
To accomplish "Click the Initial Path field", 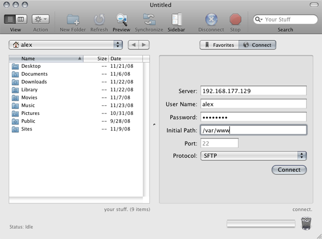I will click(x=253, y=130).
